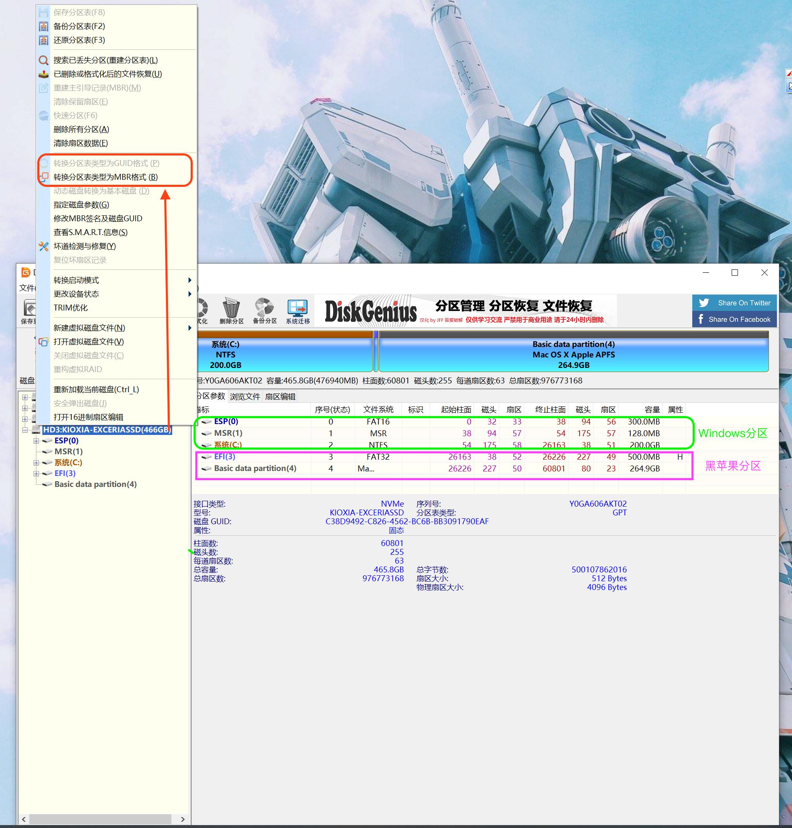Click the Mac OS X Apple APFS partition bar
This screenshot has width=792, height=828.
(574, 351)
